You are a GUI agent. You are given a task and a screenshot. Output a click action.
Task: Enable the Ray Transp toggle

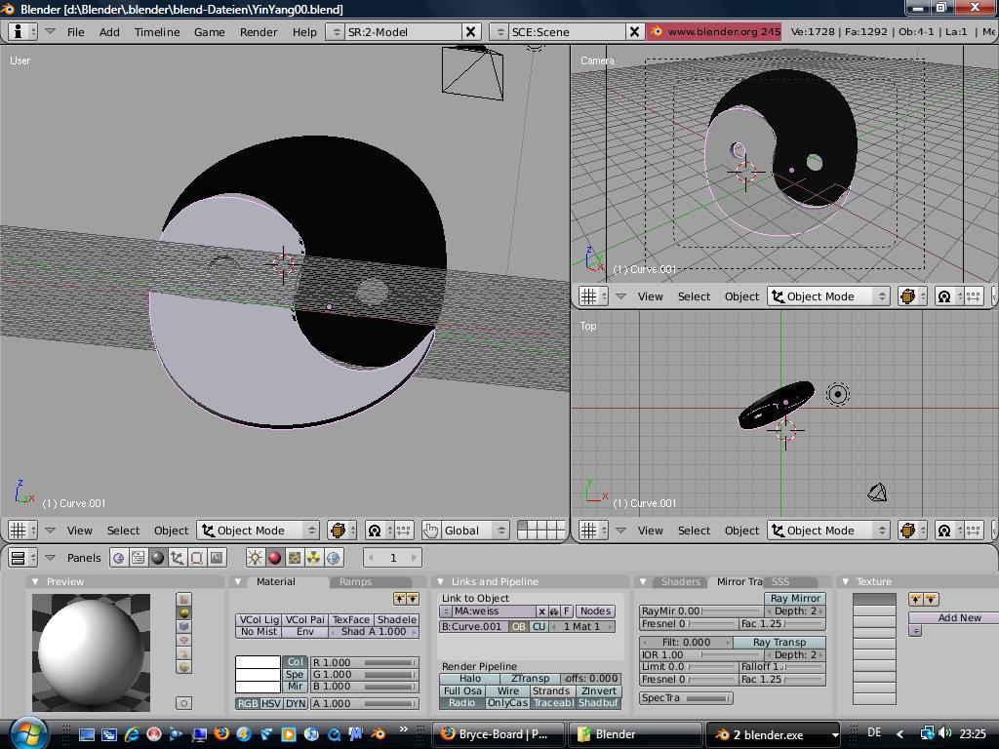[x=779, y=643]
